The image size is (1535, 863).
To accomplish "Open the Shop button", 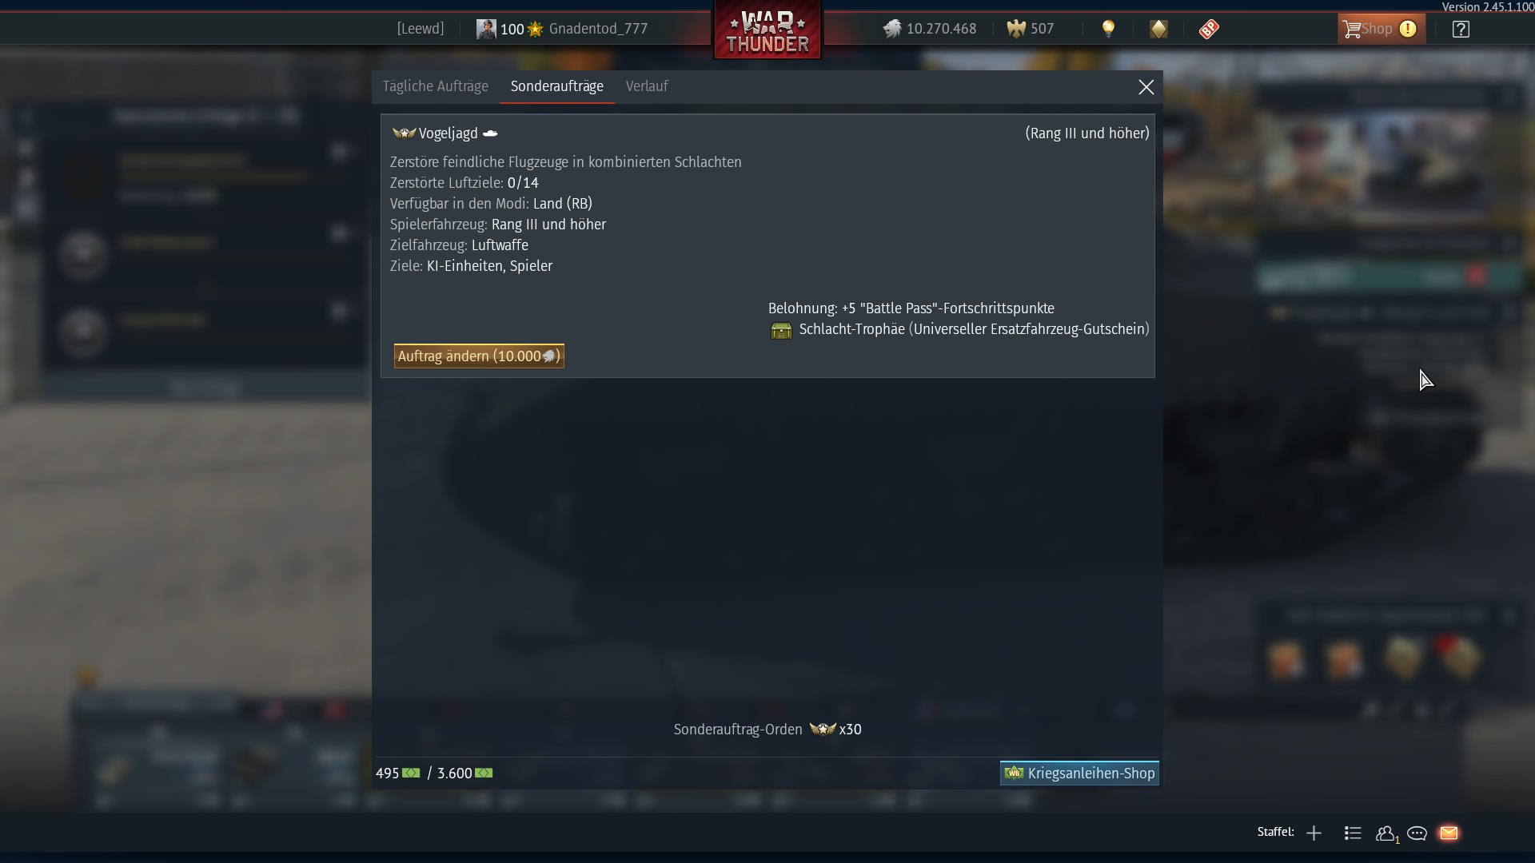I will (x=1381, y=29).
